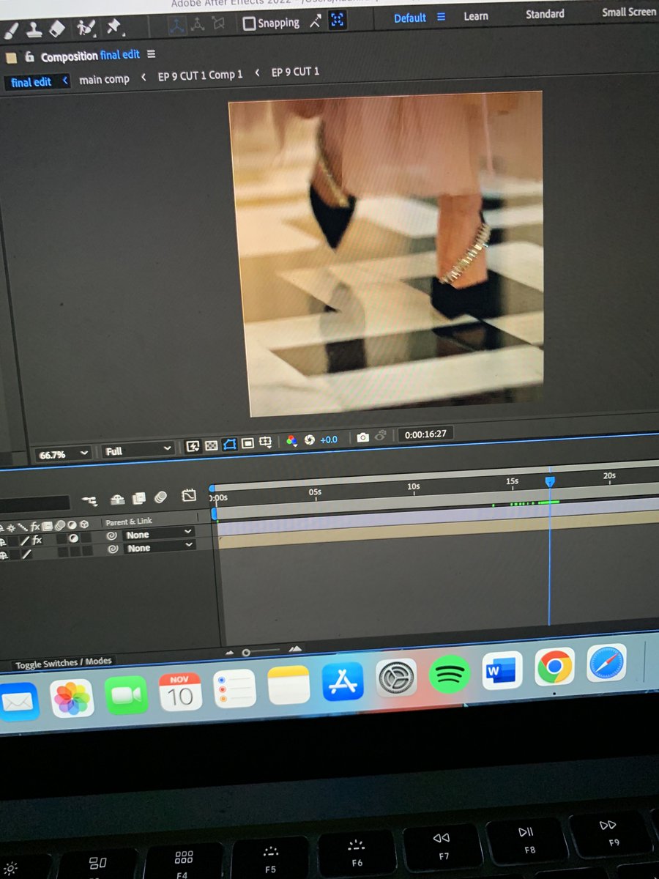Open first layer's None parent dropdown
Screen dimensions: 659x879
(159, 534)
